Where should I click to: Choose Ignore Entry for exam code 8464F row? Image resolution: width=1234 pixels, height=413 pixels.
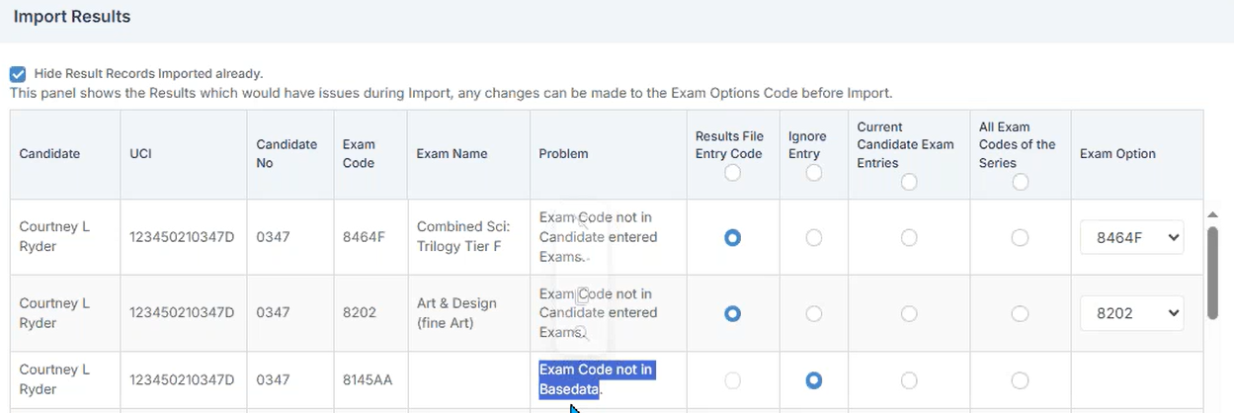click(813, 238)
